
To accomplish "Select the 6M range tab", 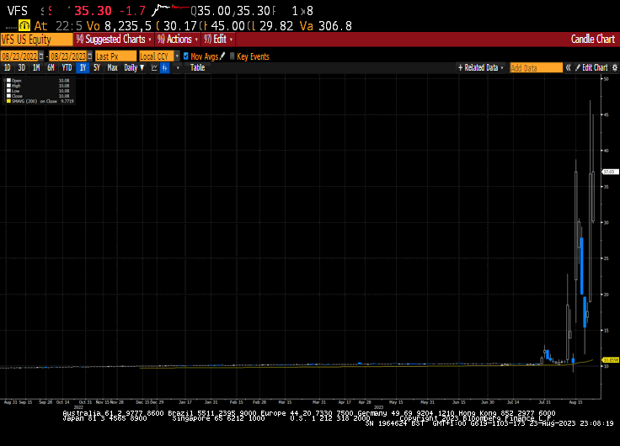I will (51, 68).
